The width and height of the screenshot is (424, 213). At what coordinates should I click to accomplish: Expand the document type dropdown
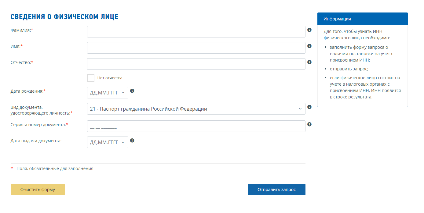196,109
